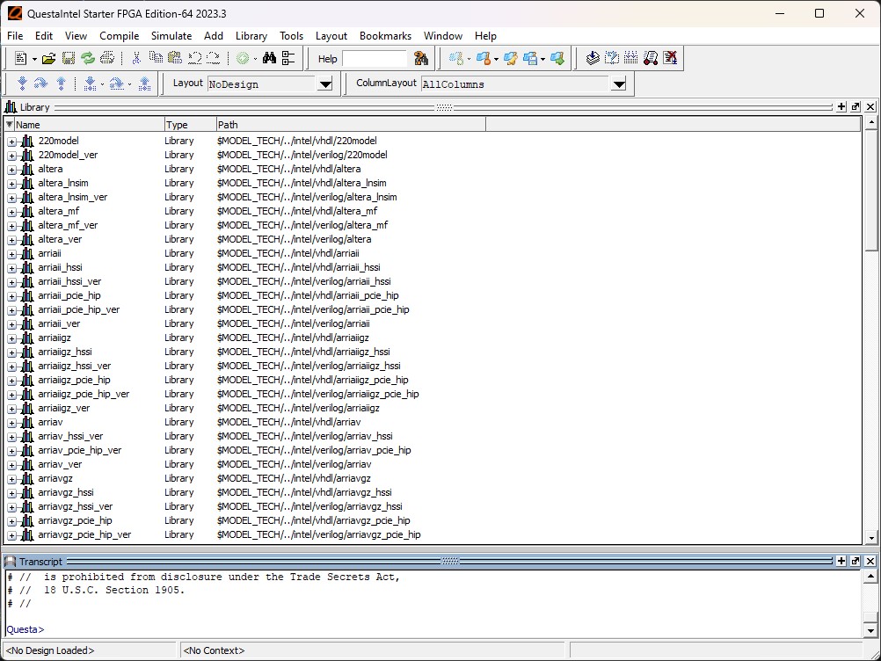Click the Copy toolbar icon
Viewport: 881px width, 661px height.
pyautogui.click(x=156, y=58)
